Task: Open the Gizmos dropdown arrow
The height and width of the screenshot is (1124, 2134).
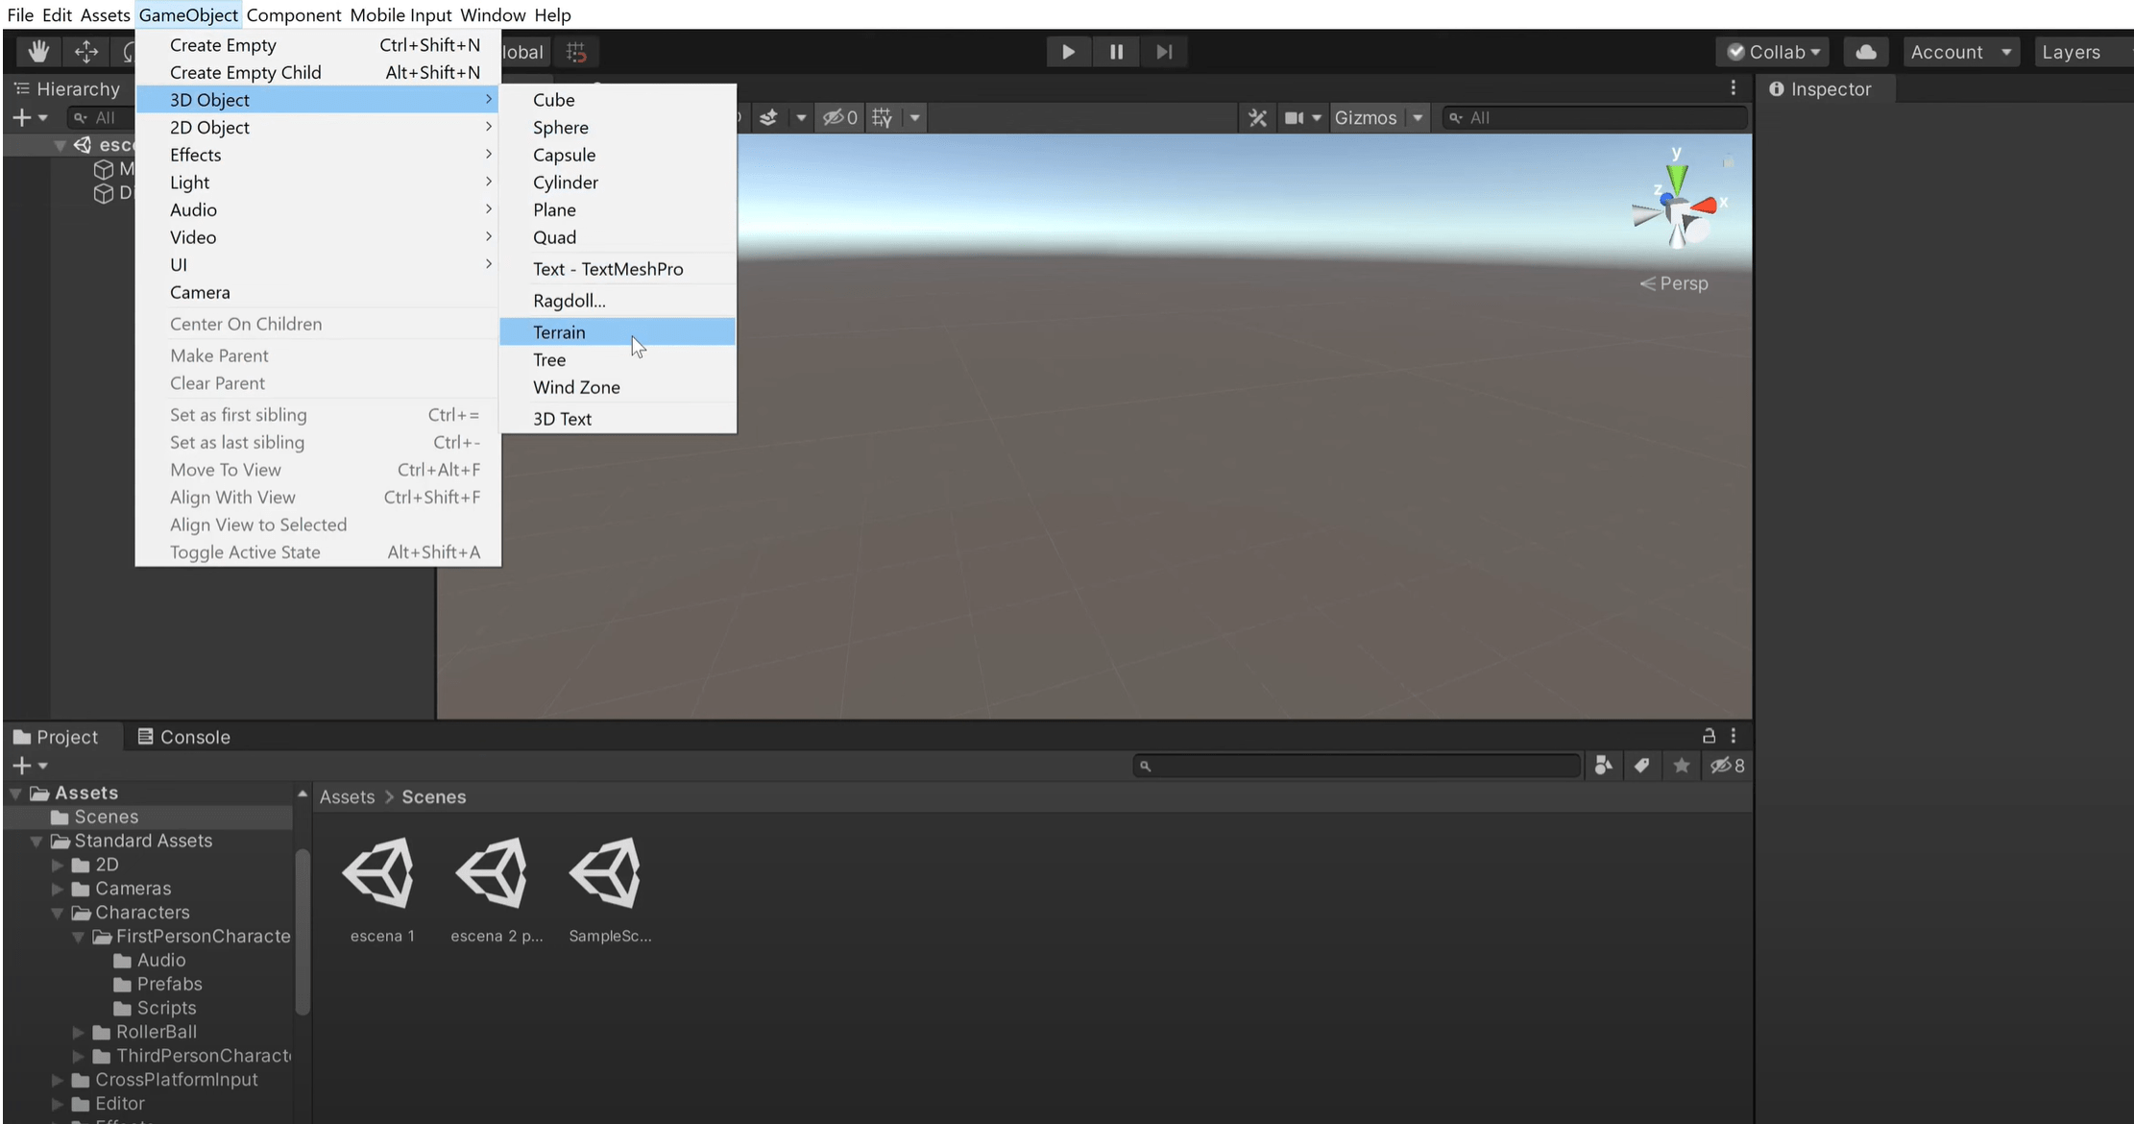Action: click(x=1418, y=117)
